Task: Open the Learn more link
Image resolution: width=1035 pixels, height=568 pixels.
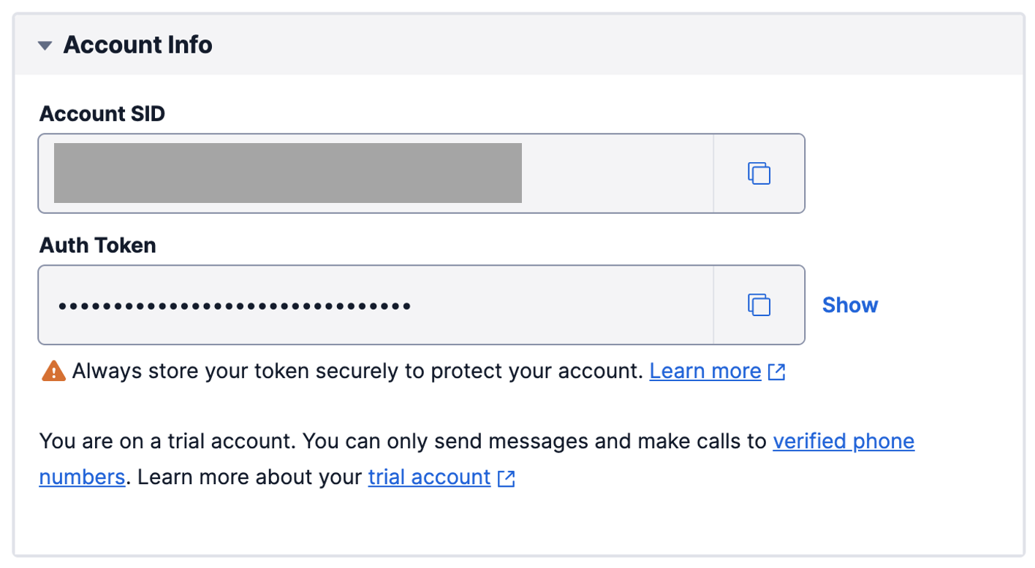Action: tap(705, 372)
